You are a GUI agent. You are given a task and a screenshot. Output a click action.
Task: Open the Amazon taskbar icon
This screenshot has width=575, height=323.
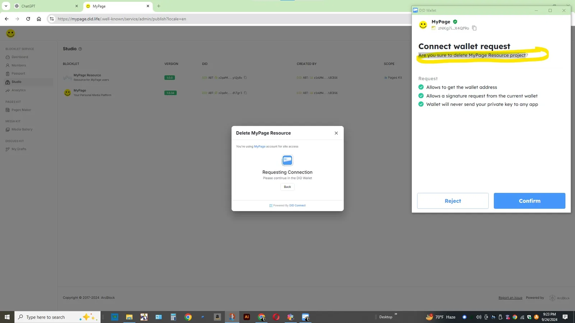[217, 317]
